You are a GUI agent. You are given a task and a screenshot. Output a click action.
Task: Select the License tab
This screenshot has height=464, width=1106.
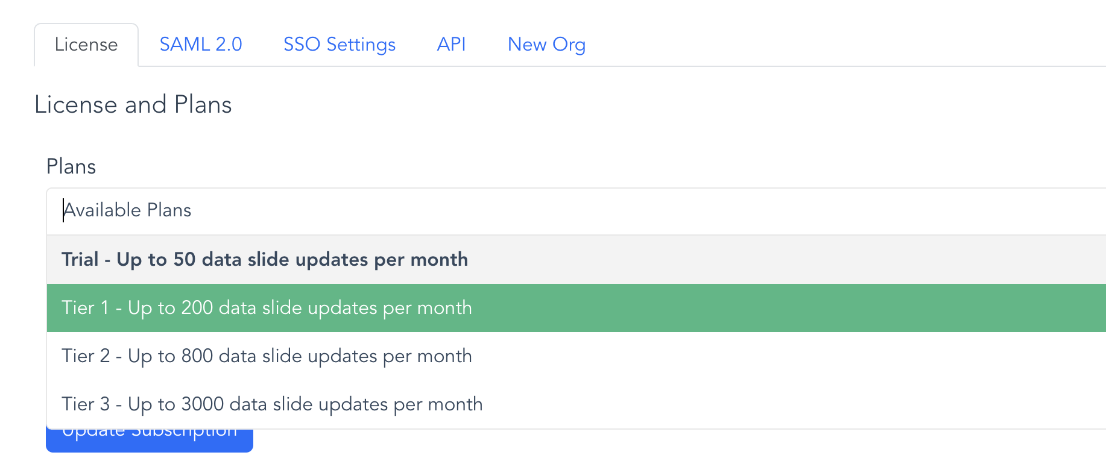pyautogui.click(x=86, y=45)
